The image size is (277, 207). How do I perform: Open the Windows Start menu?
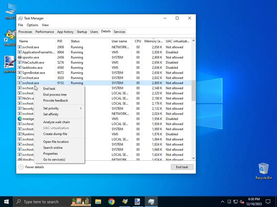[x=6, y=202]
